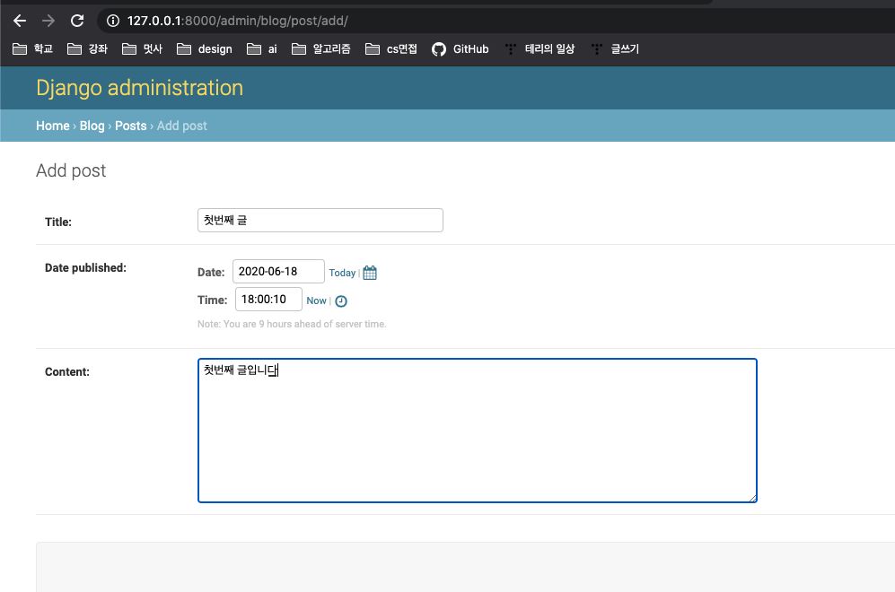Click the Time: label
895x592 pixels.
[x=213, y=300]
